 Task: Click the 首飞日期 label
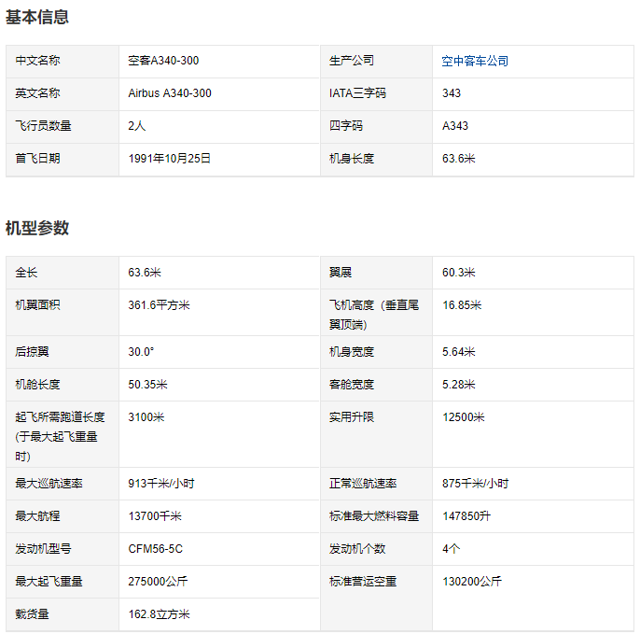37,159
